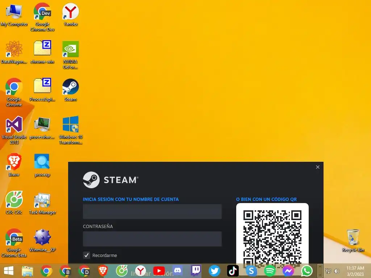Open Twitch from the taskbar
Screen dimensions: 371x278
[x=196, y=270]
